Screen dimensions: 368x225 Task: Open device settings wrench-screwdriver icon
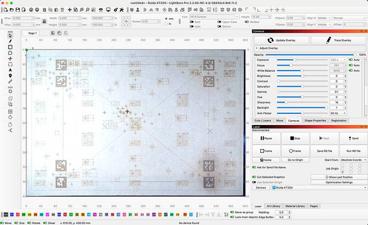(x=122, y=10)
